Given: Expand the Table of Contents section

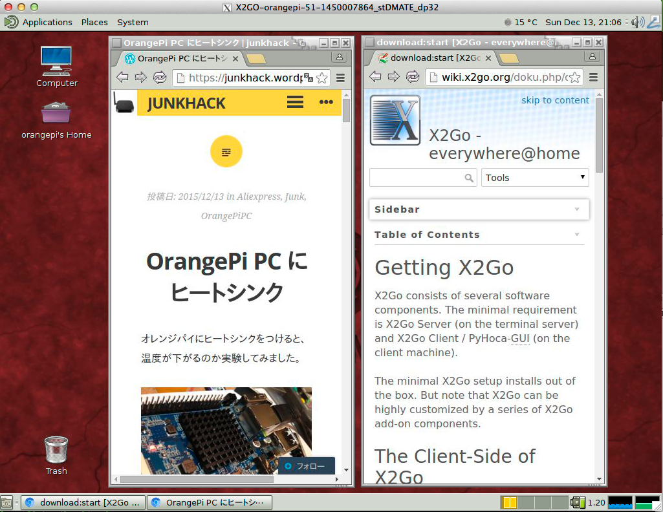Looking at the screenshot, I should [x=479, y=235].
